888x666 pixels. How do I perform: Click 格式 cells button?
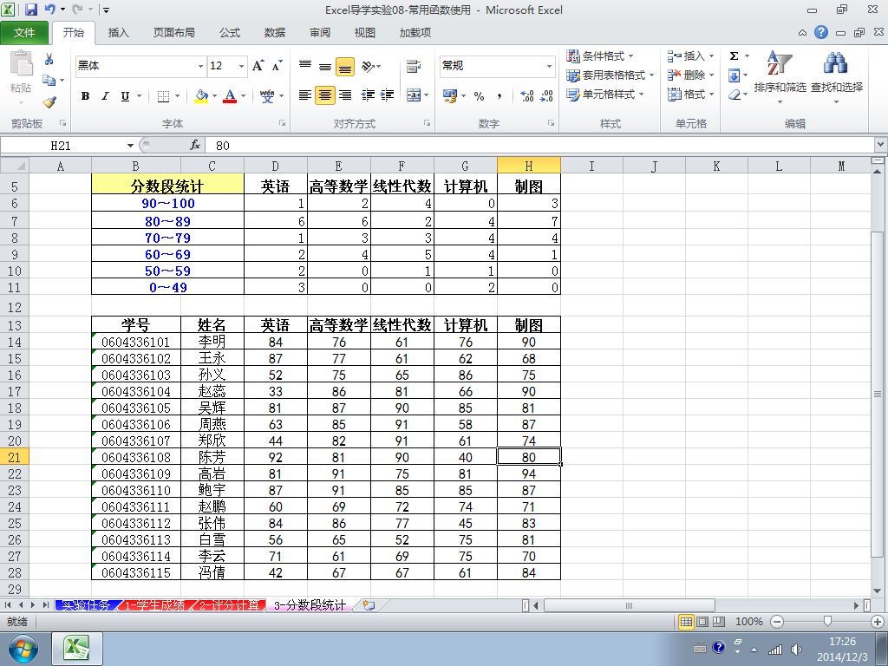[x=691, y=95]
